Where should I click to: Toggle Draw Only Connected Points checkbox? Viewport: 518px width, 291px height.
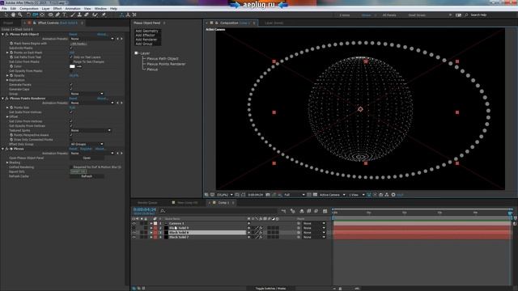(x=71, y=140)
